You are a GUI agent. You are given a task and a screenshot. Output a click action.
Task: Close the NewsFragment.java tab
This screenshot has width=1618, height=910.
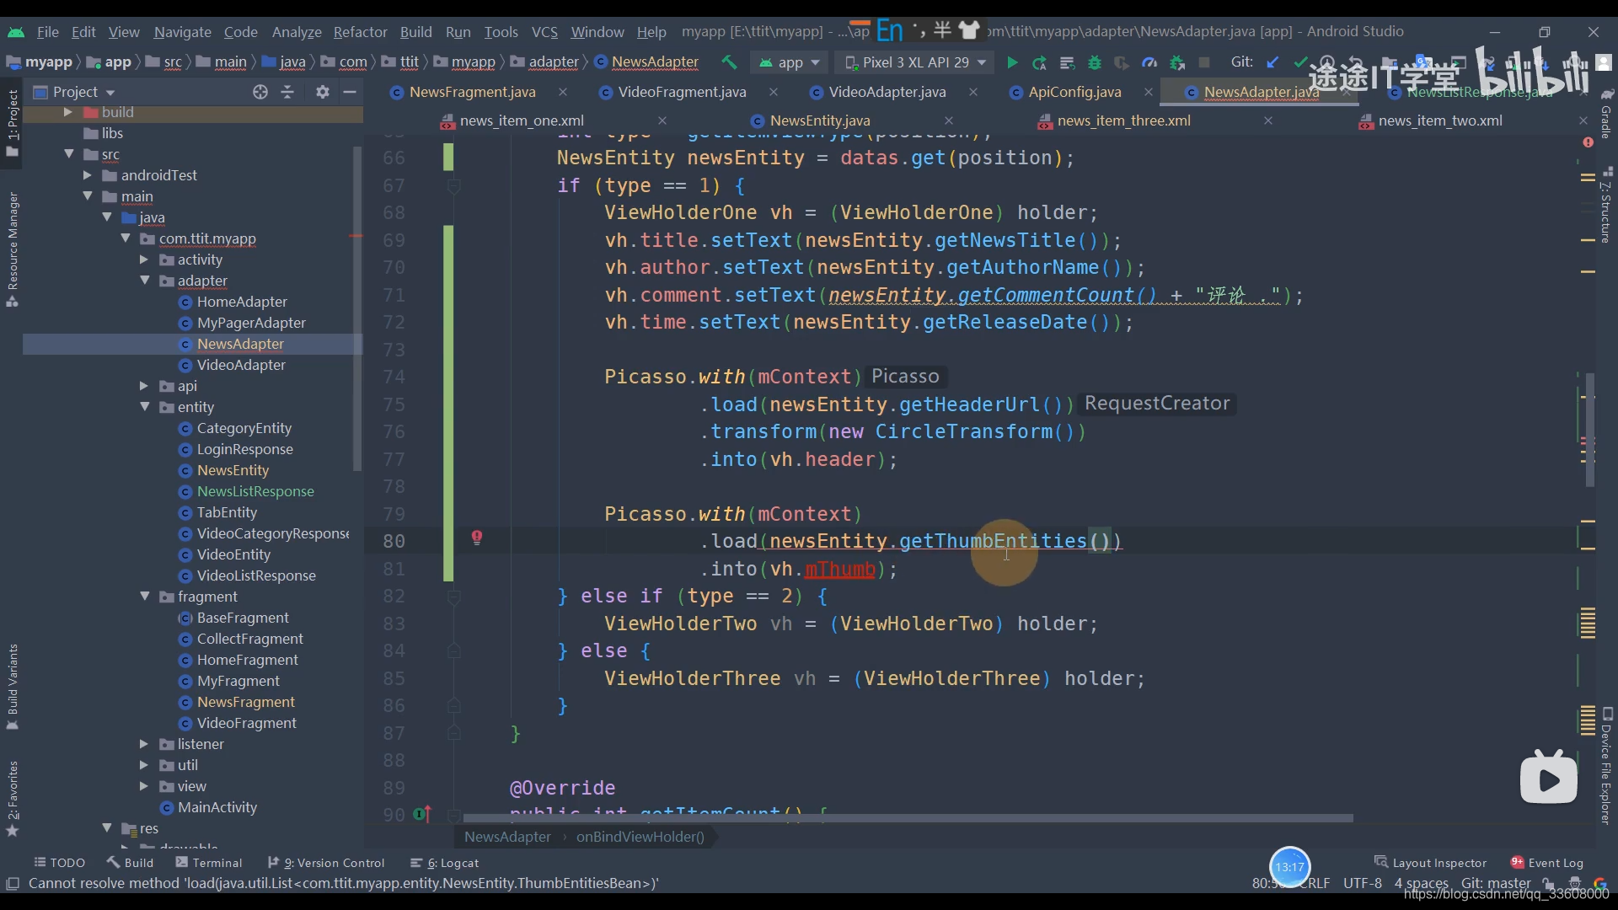pos(563,92)
